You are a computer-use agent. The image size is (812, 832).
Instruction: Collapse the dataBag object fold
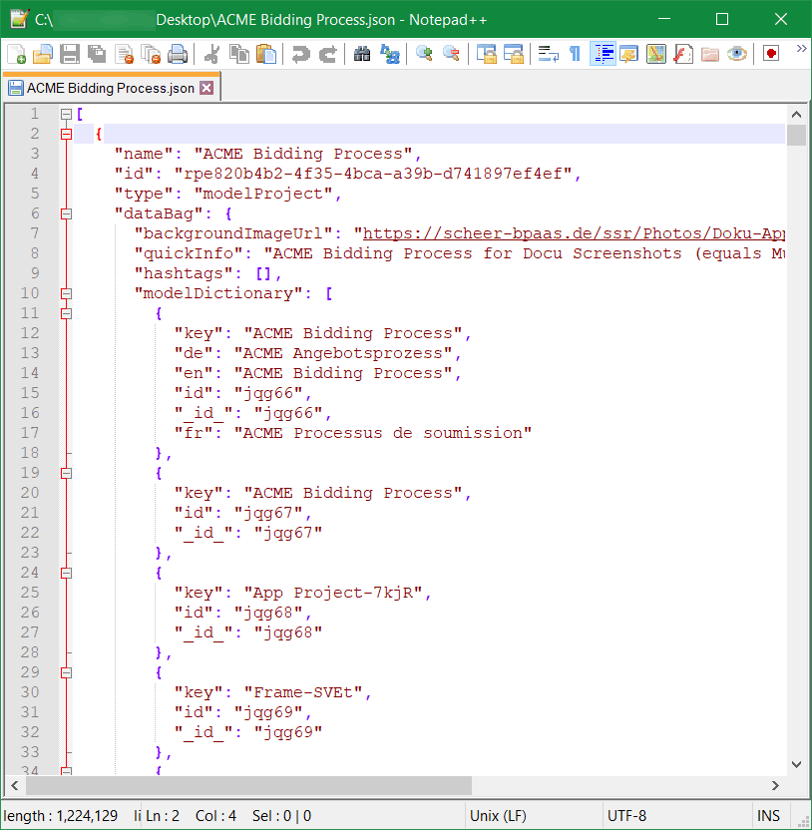66,212
